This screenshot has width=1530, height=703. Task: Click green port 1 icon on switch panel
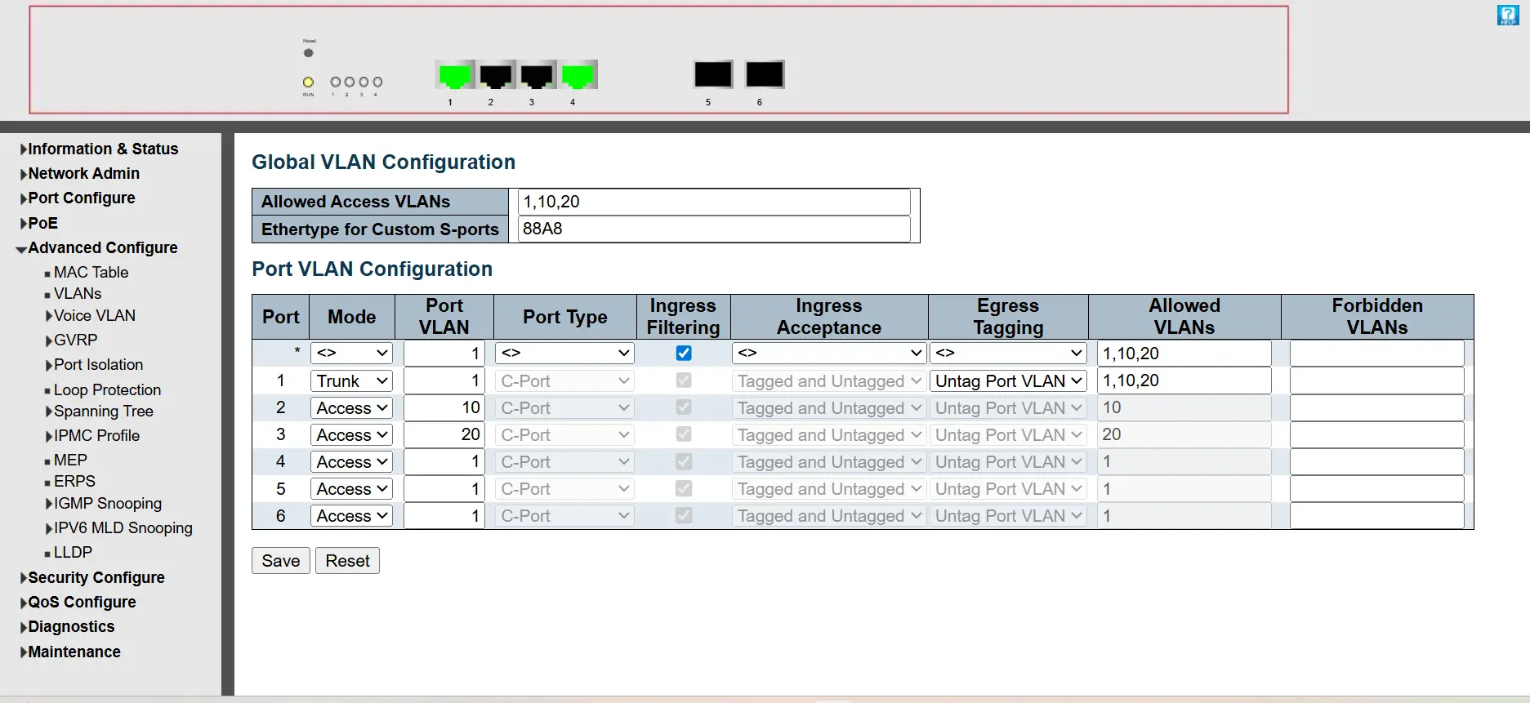click(455, 75)
